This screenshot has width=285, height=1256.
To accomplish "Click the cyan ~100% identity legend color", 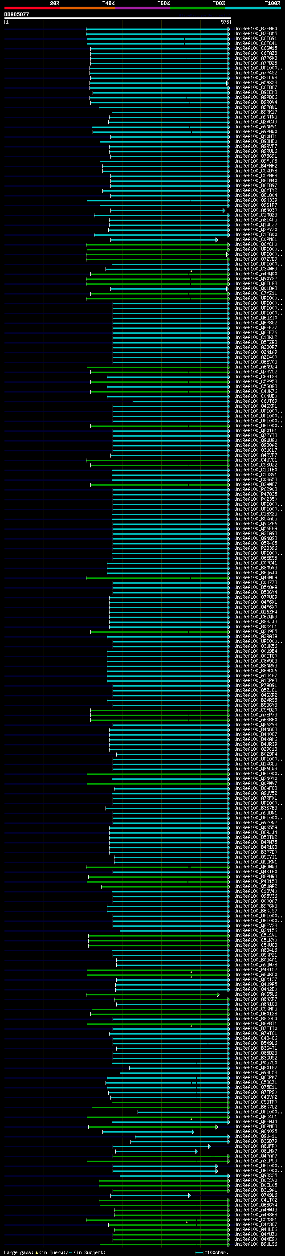I will click(x=253, y=8).
